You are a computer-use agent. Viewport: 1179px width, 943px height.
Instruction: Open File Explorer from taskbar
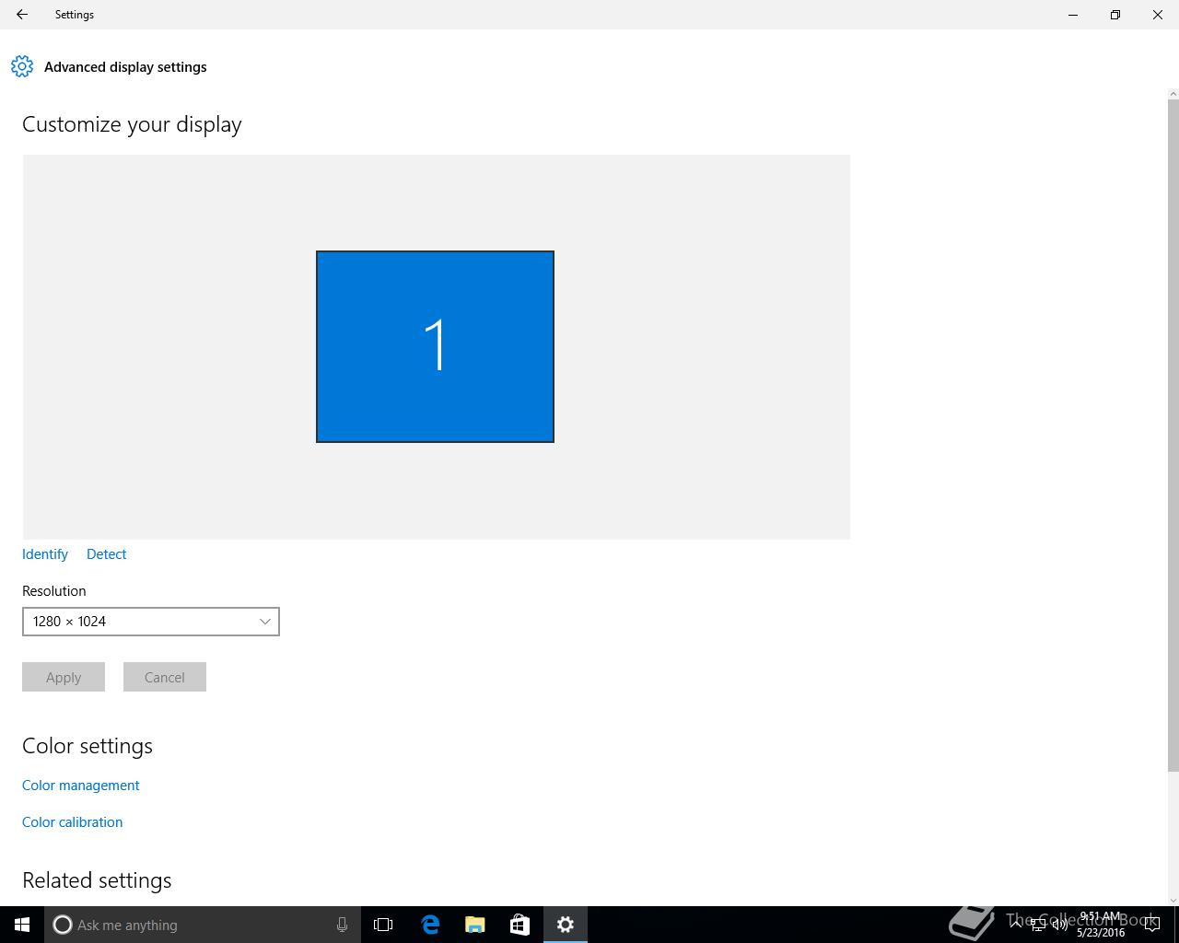pos(475,925)
